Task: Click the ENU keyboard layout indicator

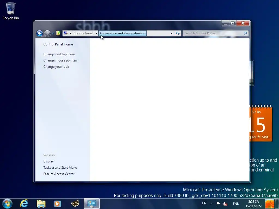Action: pos(236,204)
